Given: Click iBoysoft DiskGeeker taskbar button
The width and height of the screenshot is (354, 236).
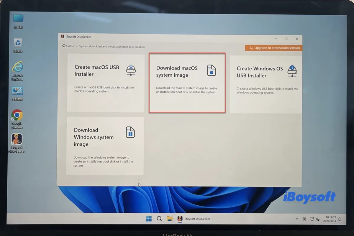Looking at the screenshot, I should click(194, 219).
